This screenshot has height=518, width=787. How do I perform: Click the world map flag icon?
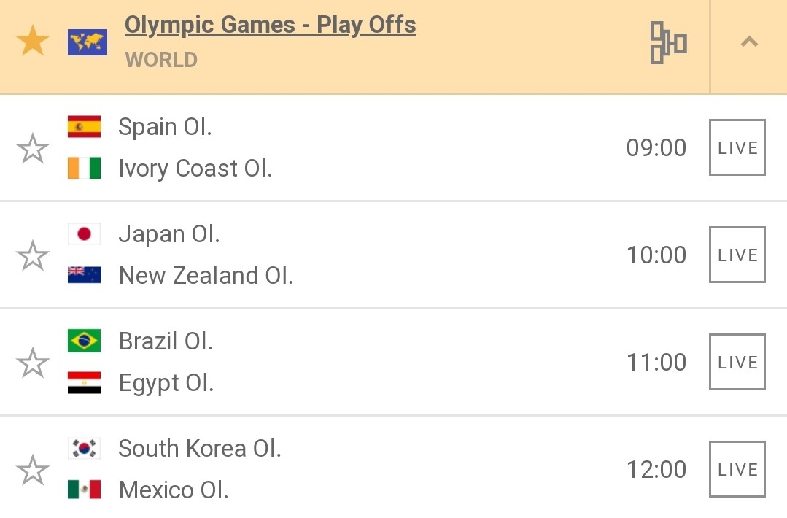88,42
